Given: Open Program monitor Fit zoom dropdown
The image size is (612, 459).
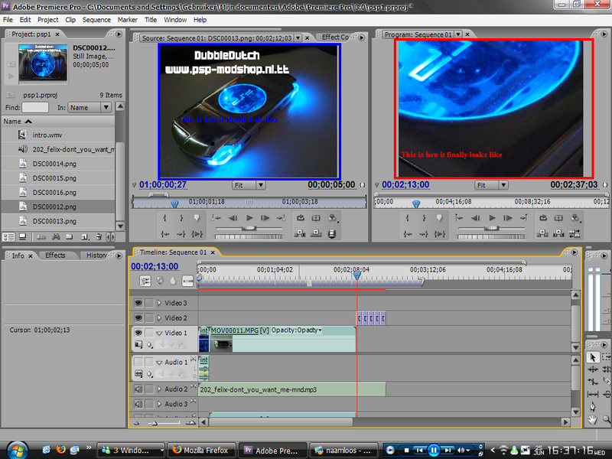Looking at the screenshot, I should pyautogui.click(x=503, y=185).
